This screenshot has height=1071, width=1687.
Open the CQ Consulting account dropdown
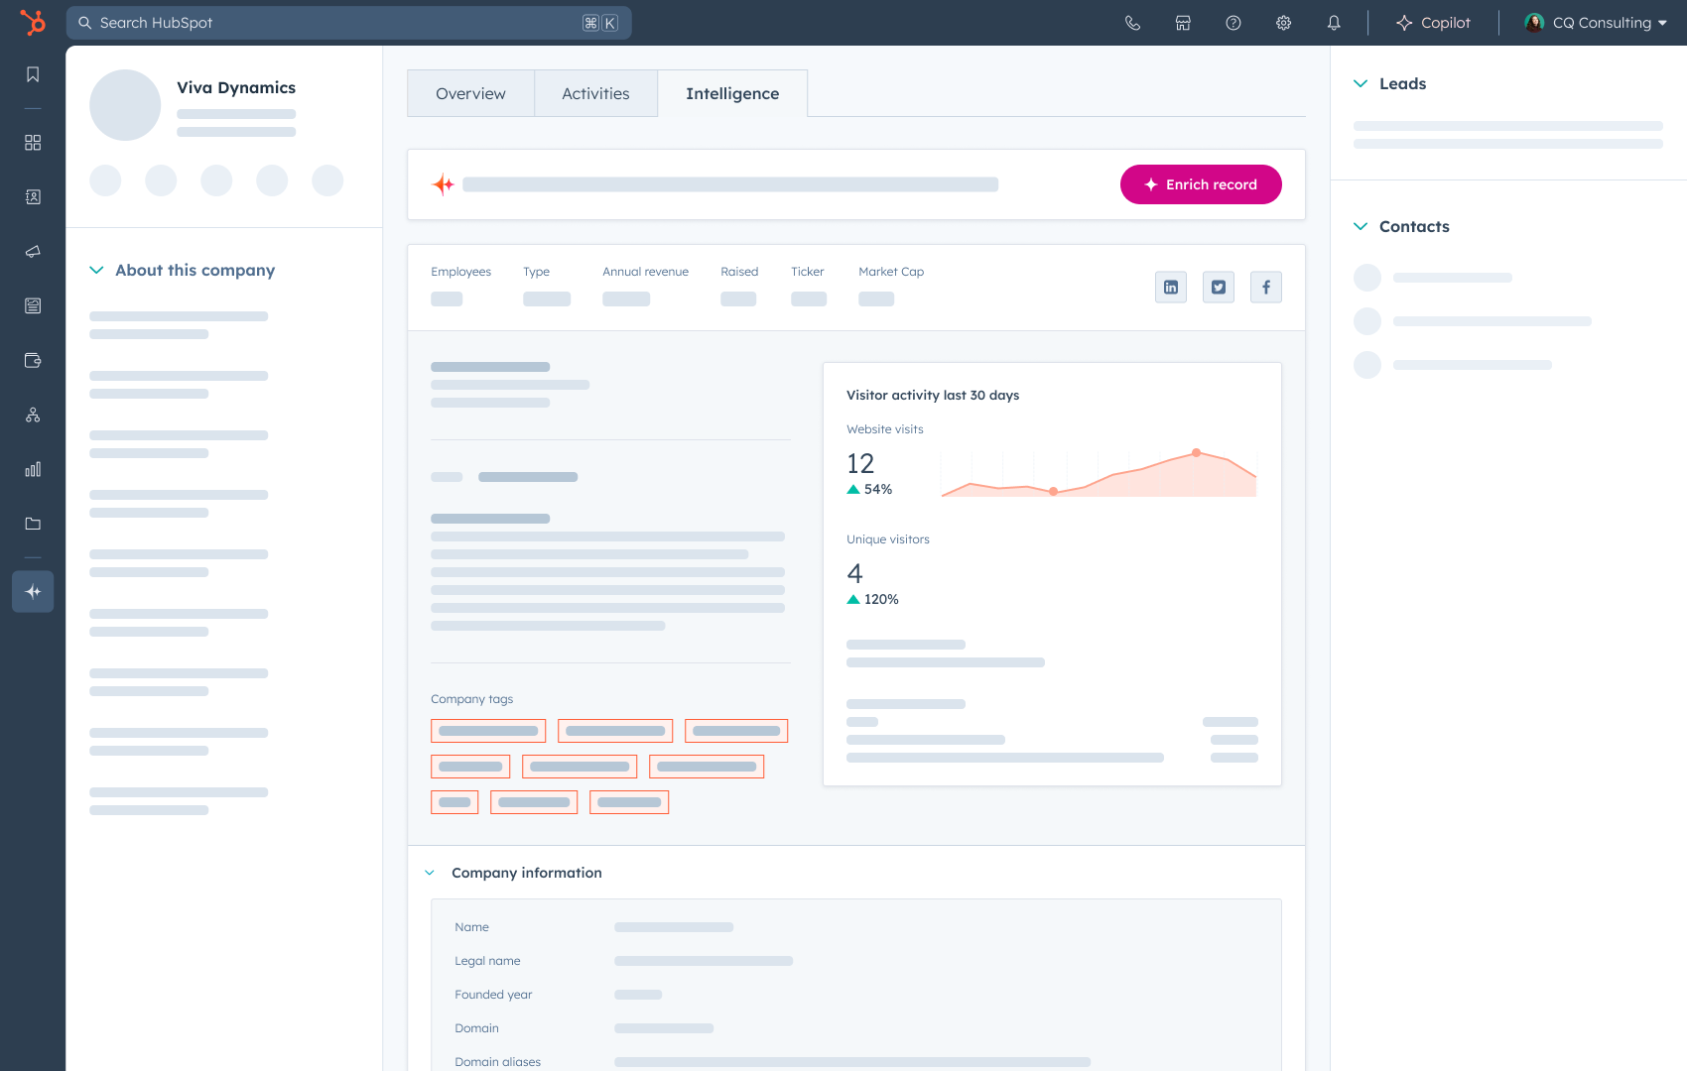point(1596,23)
